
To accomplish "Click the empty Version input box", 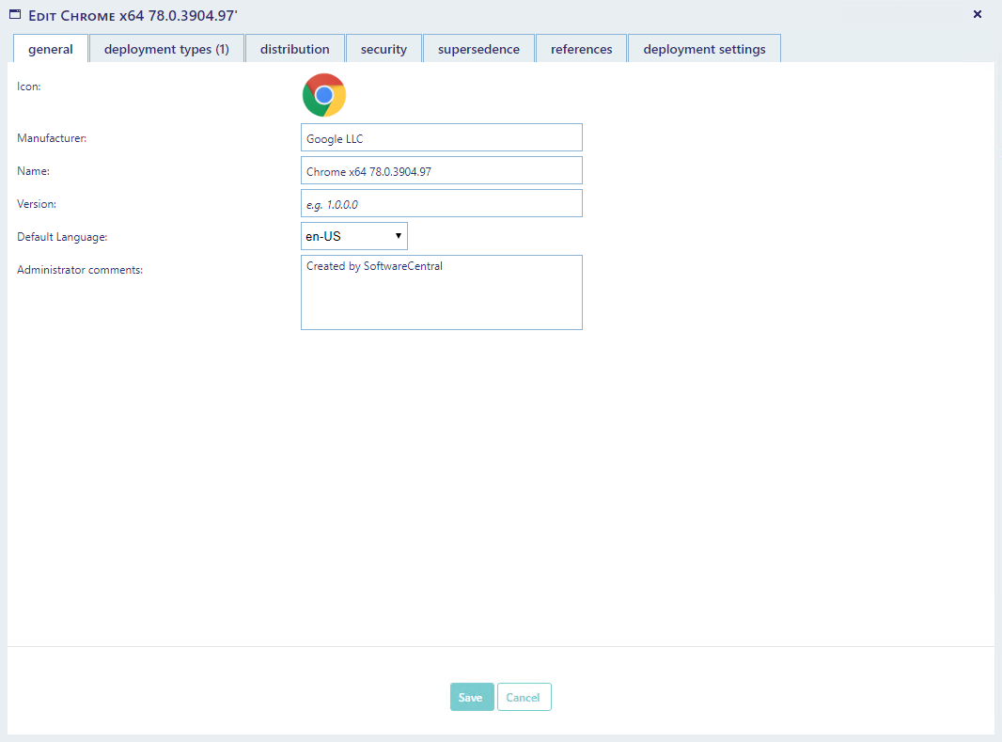I will click(441, 204).
